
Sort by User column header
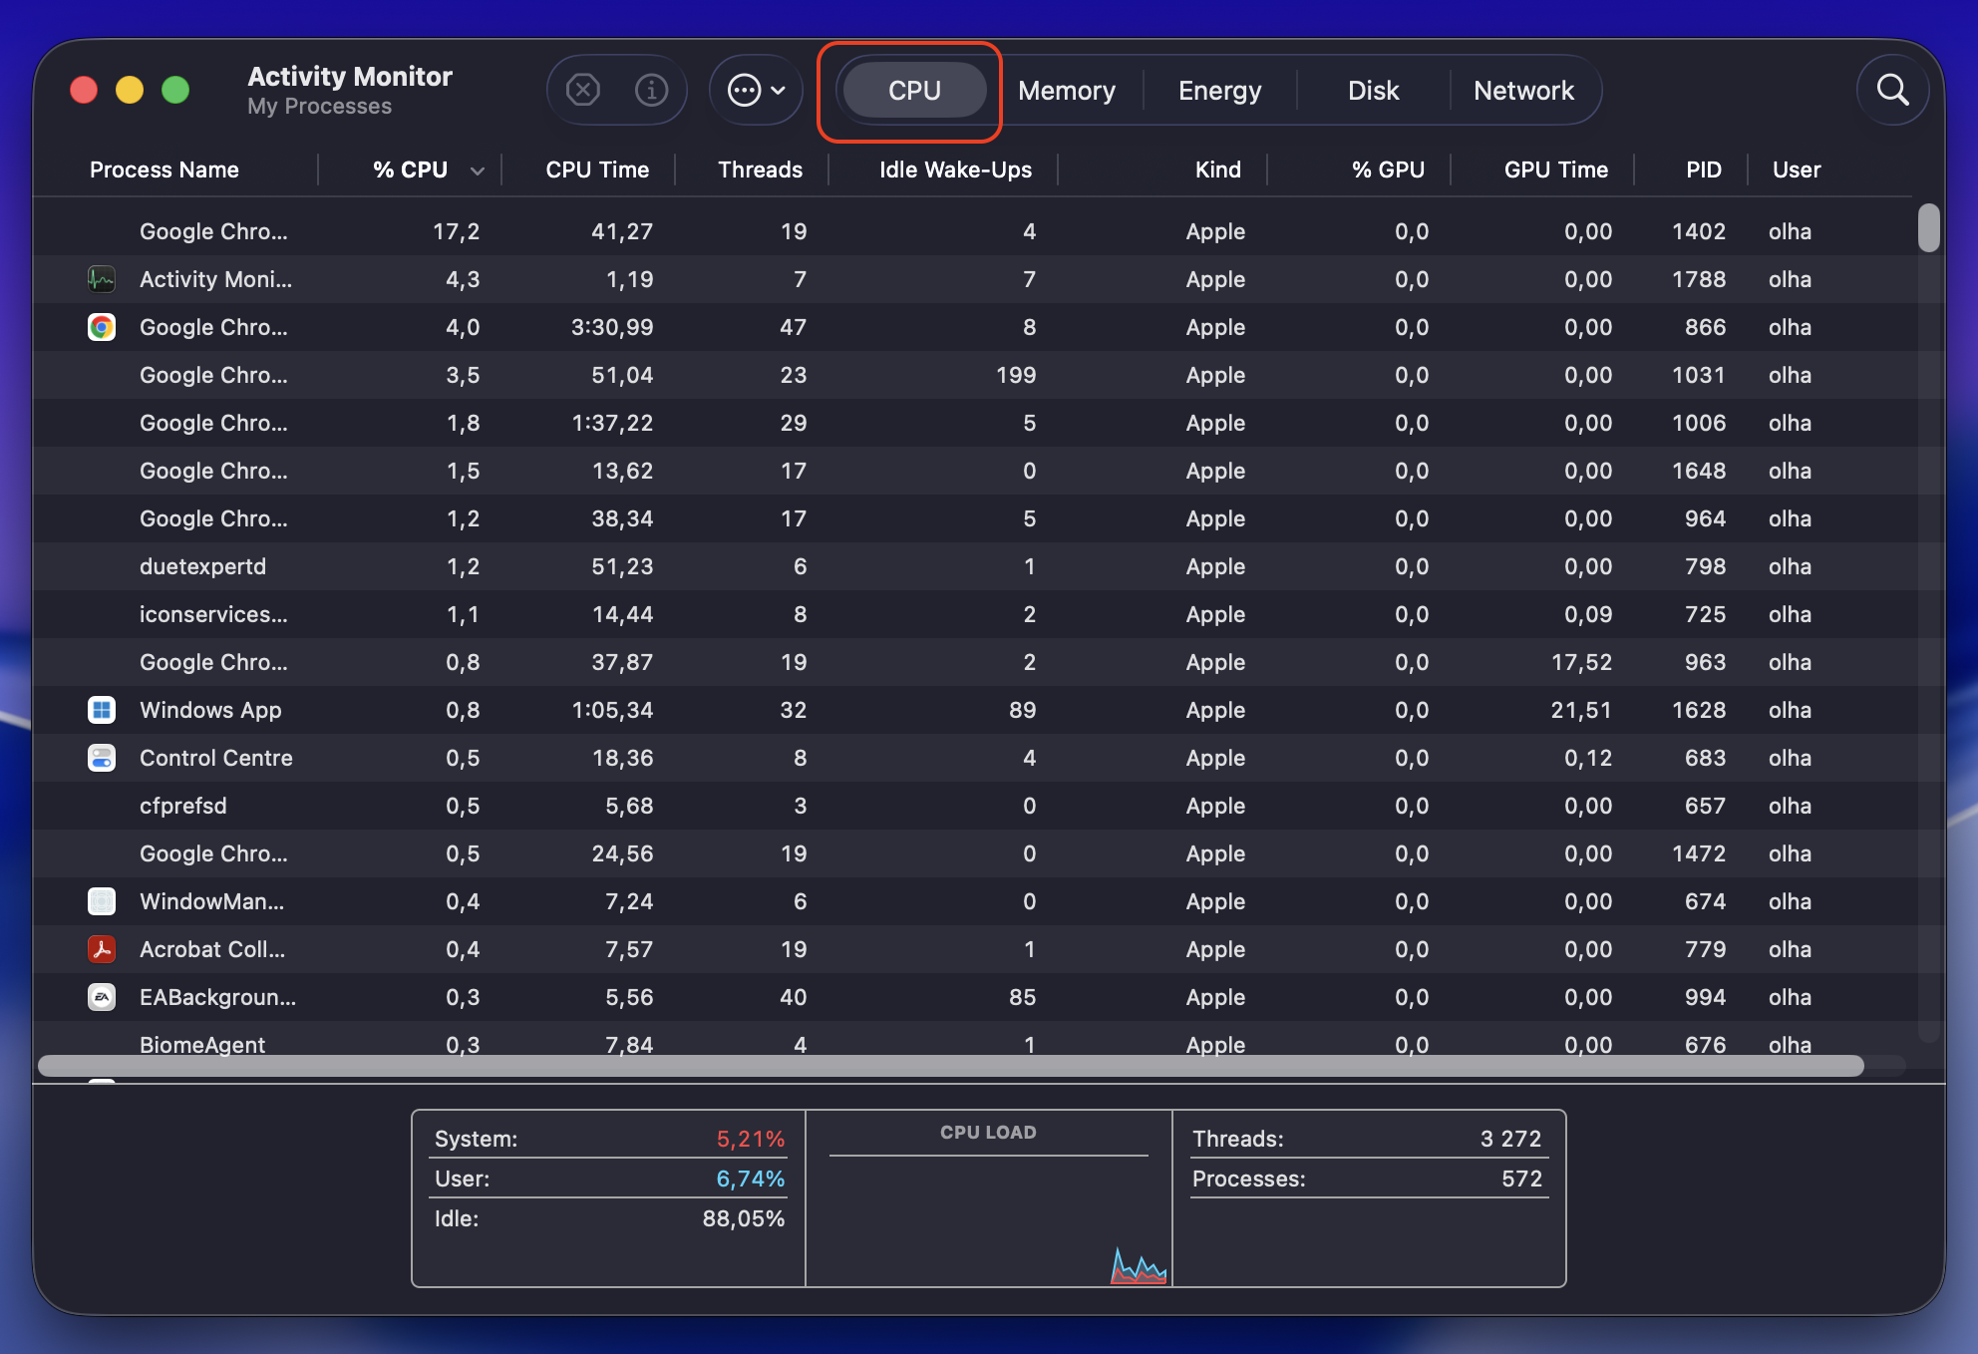(1797, 169)
